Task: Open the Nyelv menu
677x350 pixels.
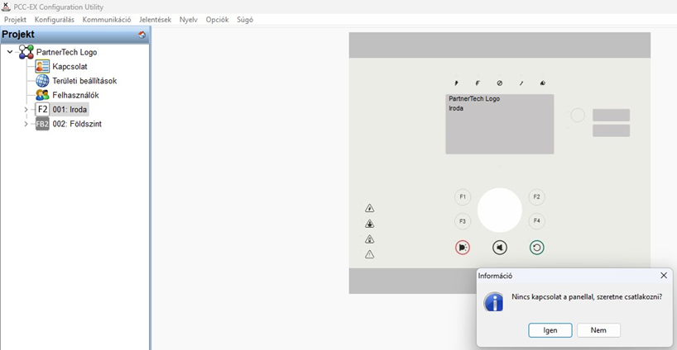Action: 188,20
